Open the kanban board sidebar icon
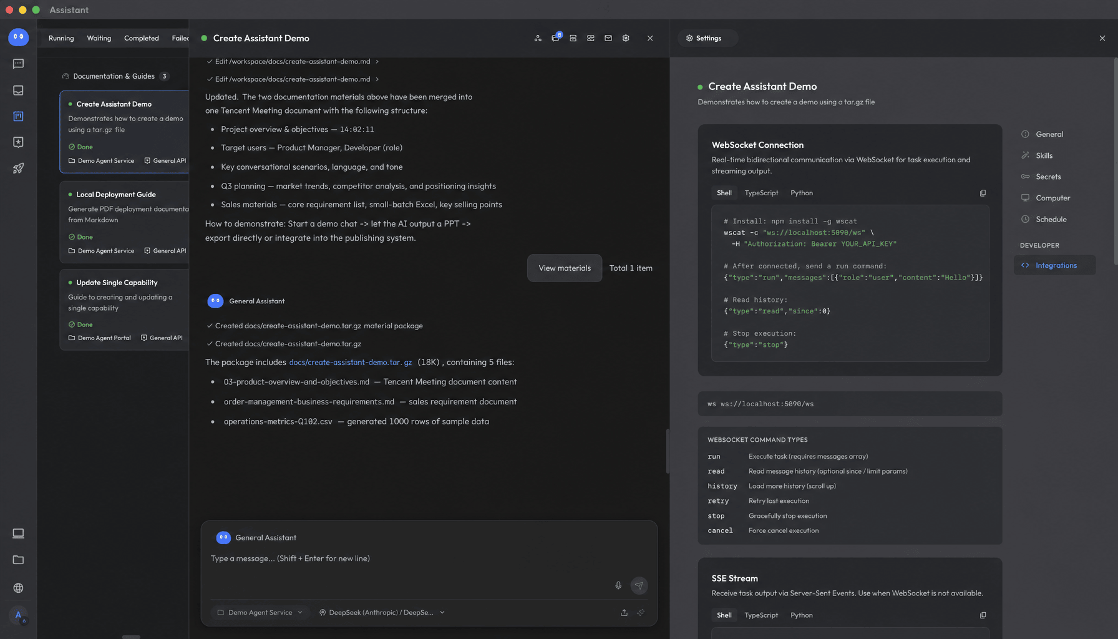The image size is (1118, 639). pyautogui.click(x=18, y=116)
